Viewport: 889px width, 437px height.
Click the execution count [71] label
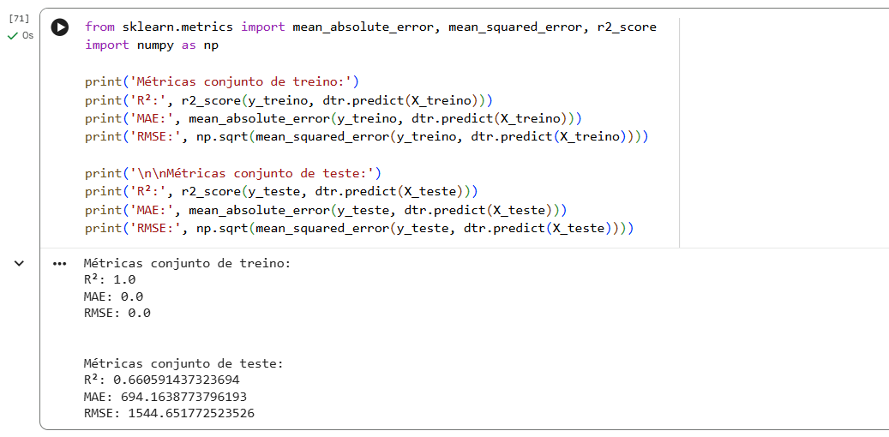click(x=18, y=18)
